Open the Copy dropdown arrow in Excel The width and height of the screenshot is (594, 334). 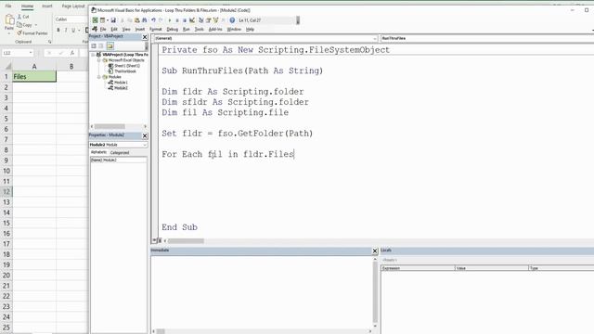click(36, 25)
